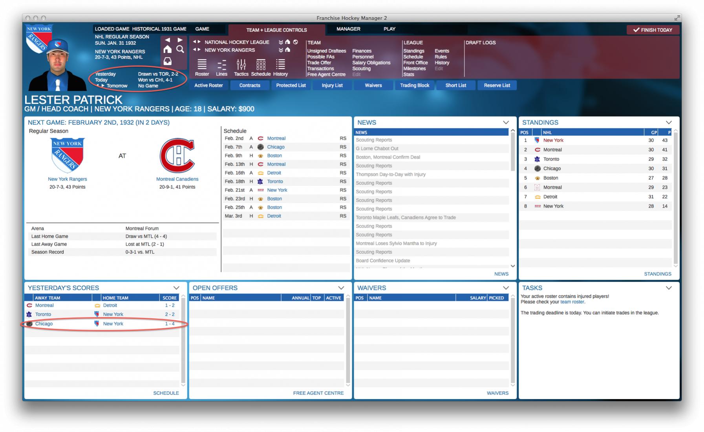This screenshot has width=704, height=432.
Task: Open the Standings panel dropdown chevron
Action: point(669,122)
